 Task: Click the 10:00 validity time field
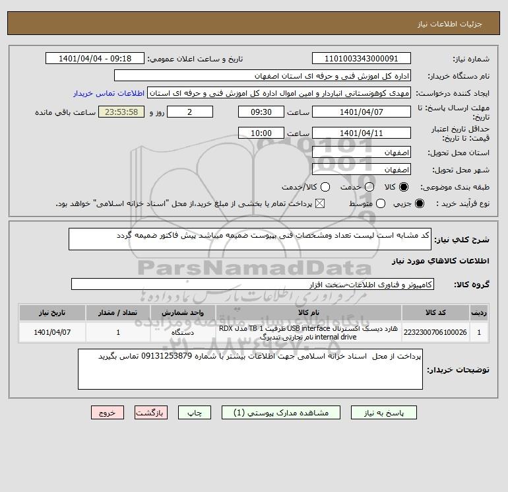(x=261, y=133)
